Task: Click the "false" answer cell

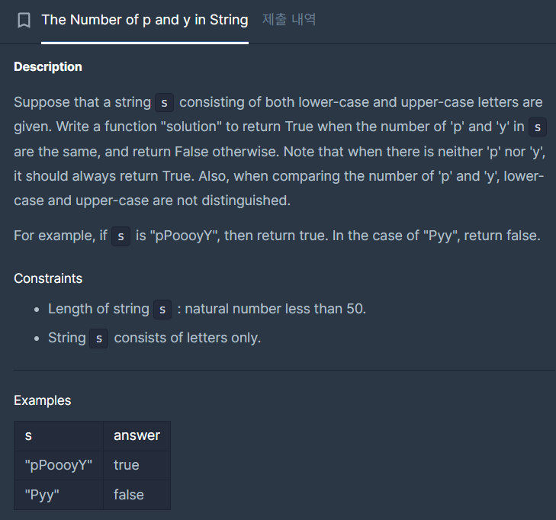Action: (129, 495)
